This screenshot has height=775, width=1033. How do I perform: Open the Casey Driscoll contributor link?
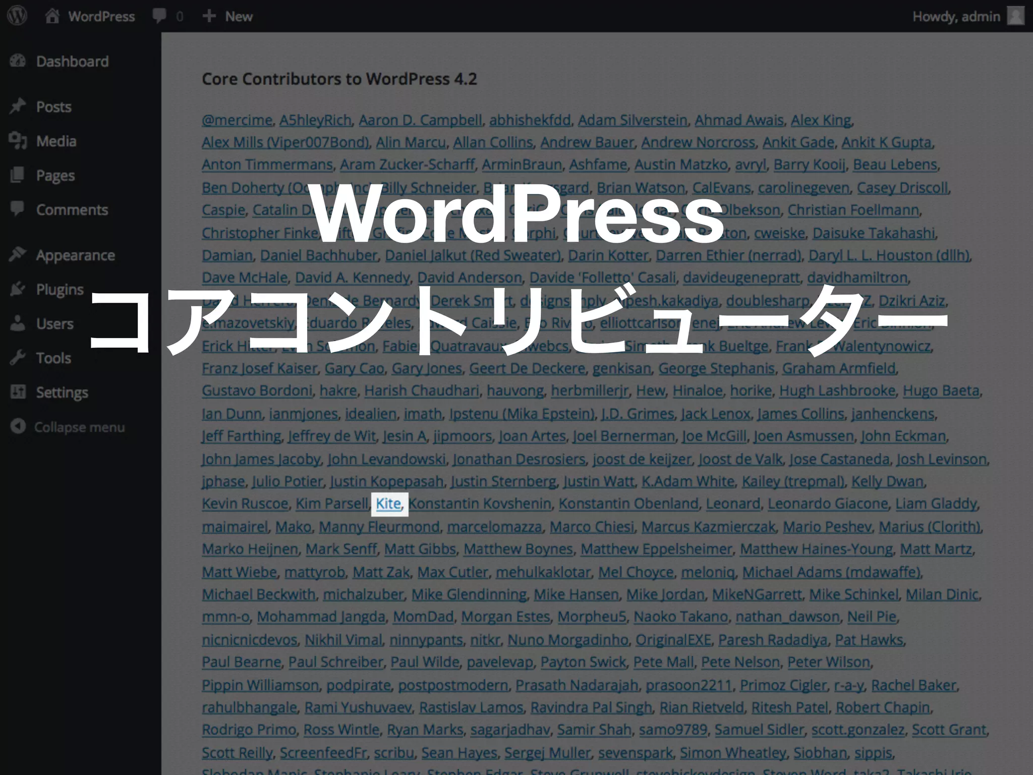(x=902, y=188)
